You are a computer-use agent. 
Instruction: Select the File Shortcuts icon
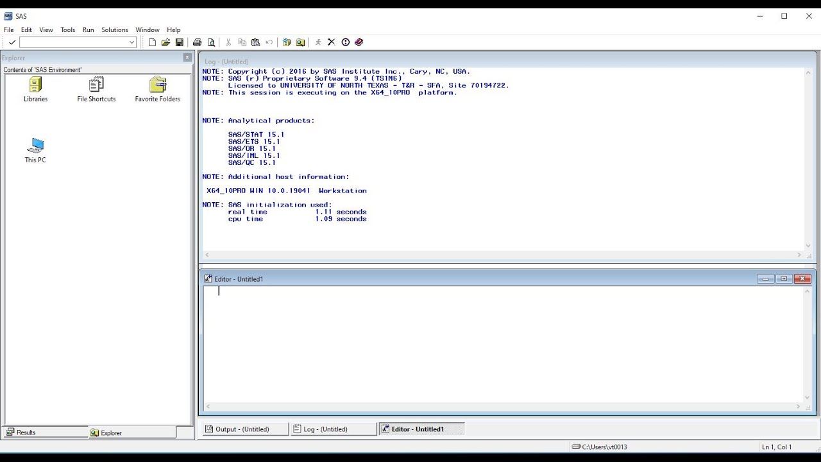96,90
